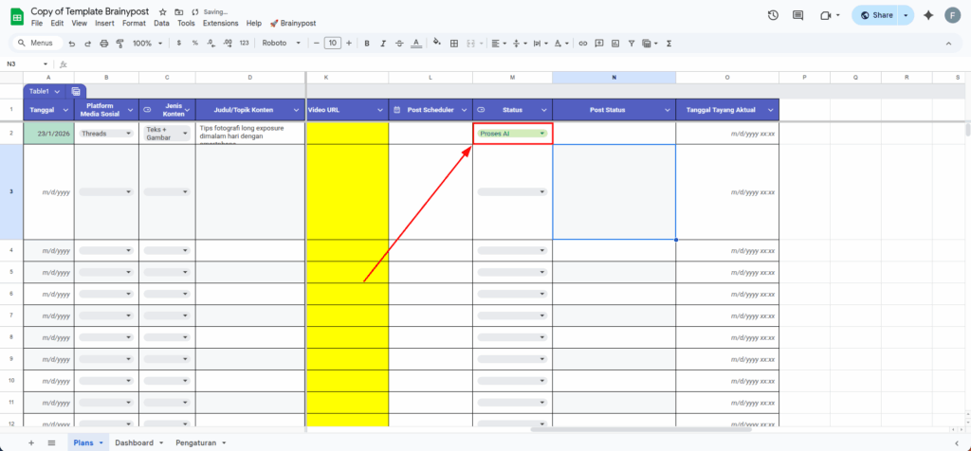Open the Proses AI status dropdown
The width and height of the screenshot is (971, 451).
[x=542, y=134]
